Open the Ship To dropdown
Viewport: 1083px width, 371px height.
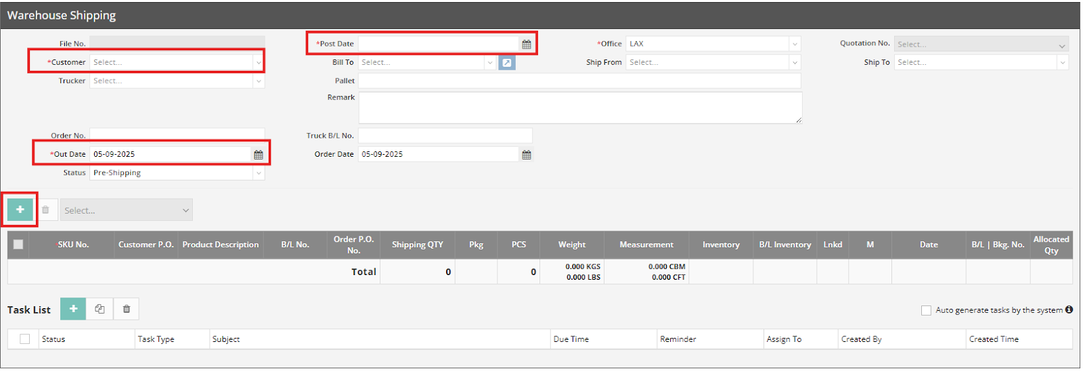[981, 62]
